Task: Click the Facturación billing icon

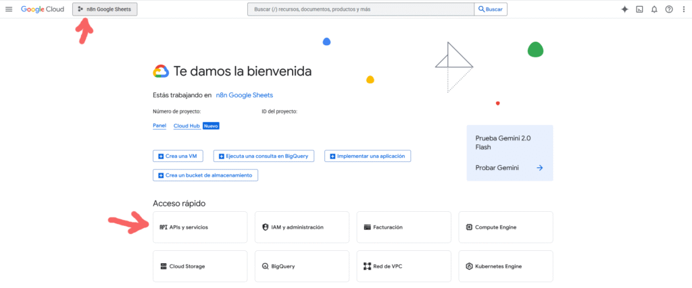Action: 367,227
